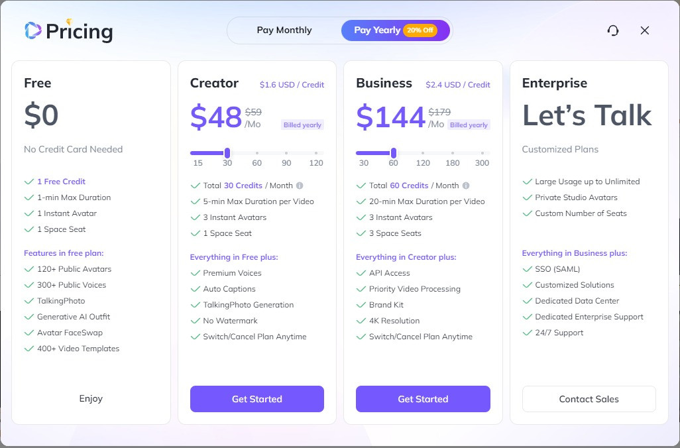The image size is (680, 448).
Task: Click the 1 Free Credit link
Action: point(61,182)
